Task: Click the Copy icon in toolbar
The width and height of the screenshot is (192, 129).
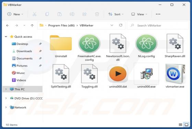Action: (x=47, y=14)
